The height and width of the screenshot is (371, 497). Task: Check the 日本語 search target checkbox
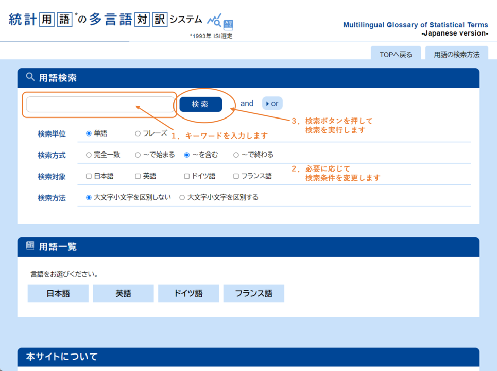point(89,176)
